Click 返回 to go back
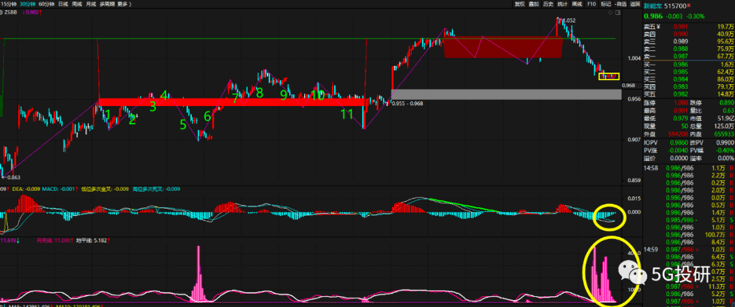Viewport: 735px width, 307px height. (635, 4)
